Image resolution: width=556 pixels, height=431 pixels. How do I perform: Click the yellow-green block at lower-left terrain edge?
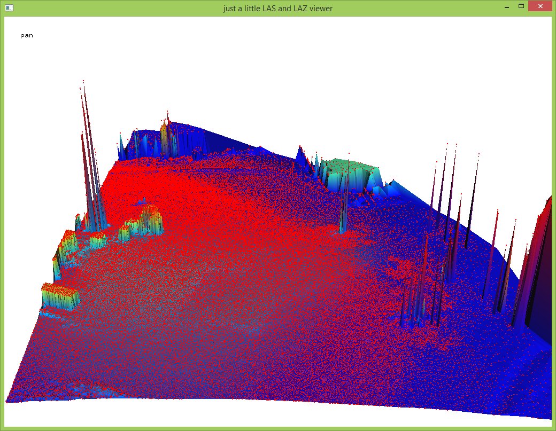coord(60,296)
